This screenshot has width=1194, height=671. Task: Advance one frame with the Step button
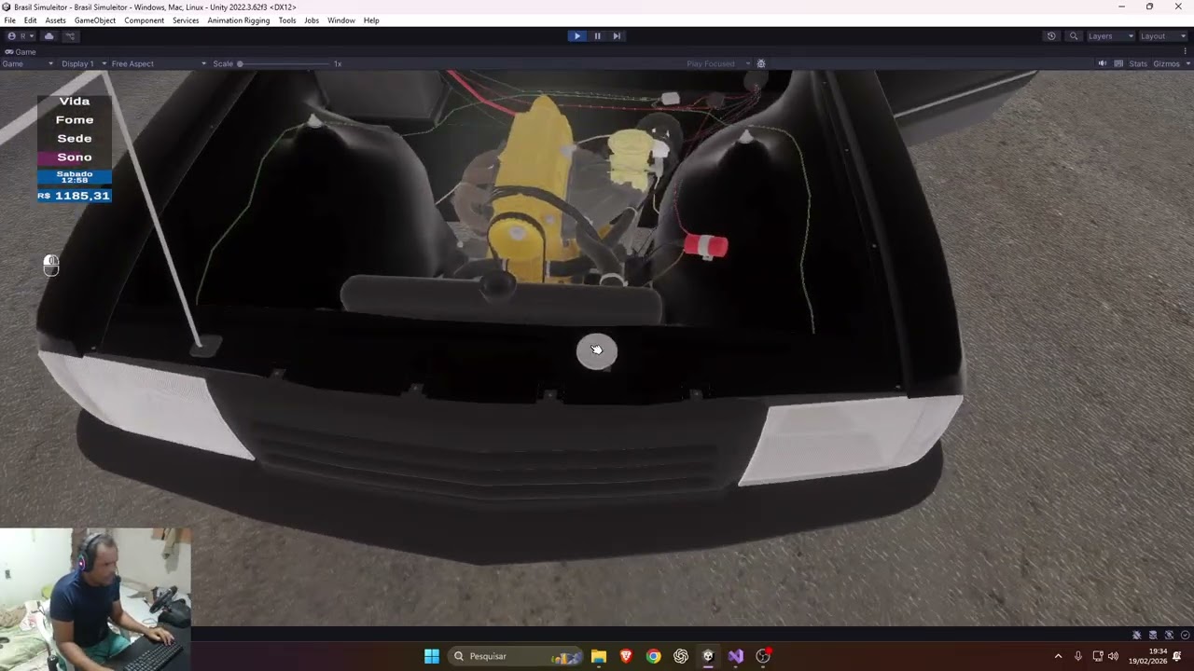tap(617, 36)
